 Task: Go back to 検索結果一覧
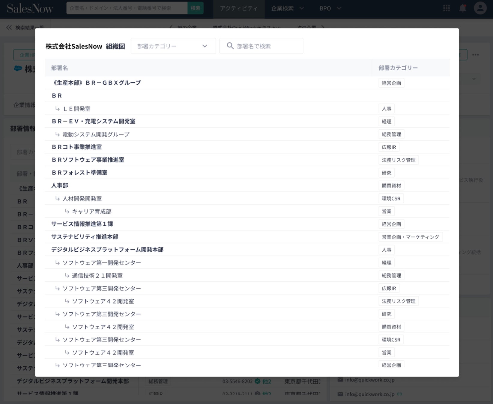[x=30, y=28]
